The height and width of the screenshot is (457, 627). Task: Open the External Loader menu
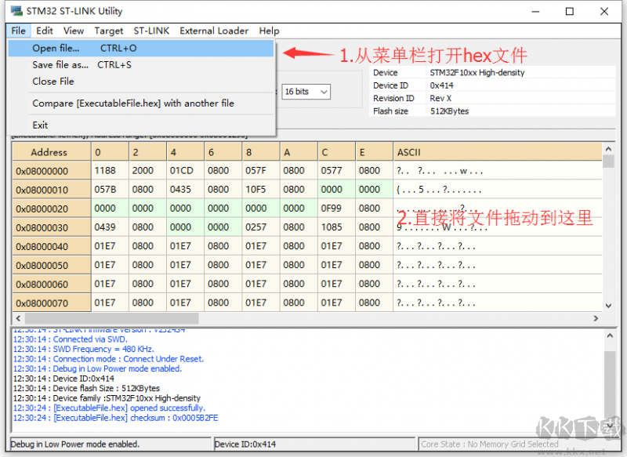click(x=214, y=31)
